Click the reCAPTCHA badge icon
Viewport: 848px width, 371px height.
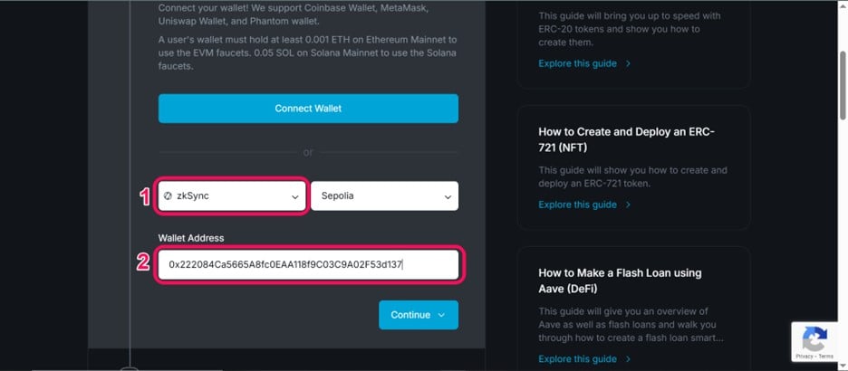click(814, 339)
